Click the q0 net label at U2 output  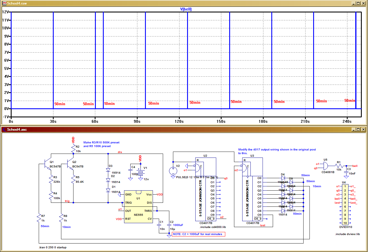226,178
